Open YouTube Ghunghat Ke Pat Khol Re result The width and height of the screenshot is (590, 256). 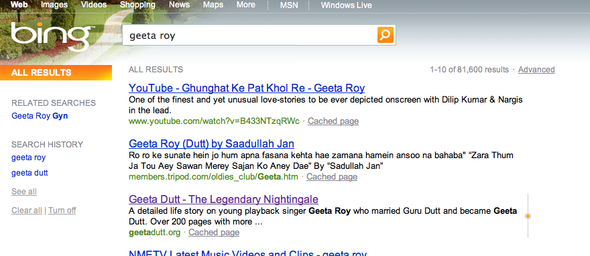247,88
